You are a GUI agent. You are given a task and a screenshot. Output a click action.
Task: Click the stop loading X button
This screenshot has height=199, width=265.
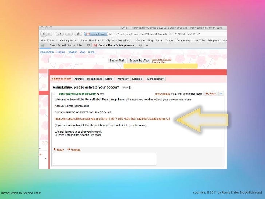pyautogui.click(x=69, y=34)
